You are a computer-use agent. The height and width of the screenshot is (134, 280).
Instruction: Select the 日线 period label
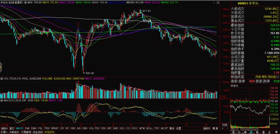[x=225, y=125]
